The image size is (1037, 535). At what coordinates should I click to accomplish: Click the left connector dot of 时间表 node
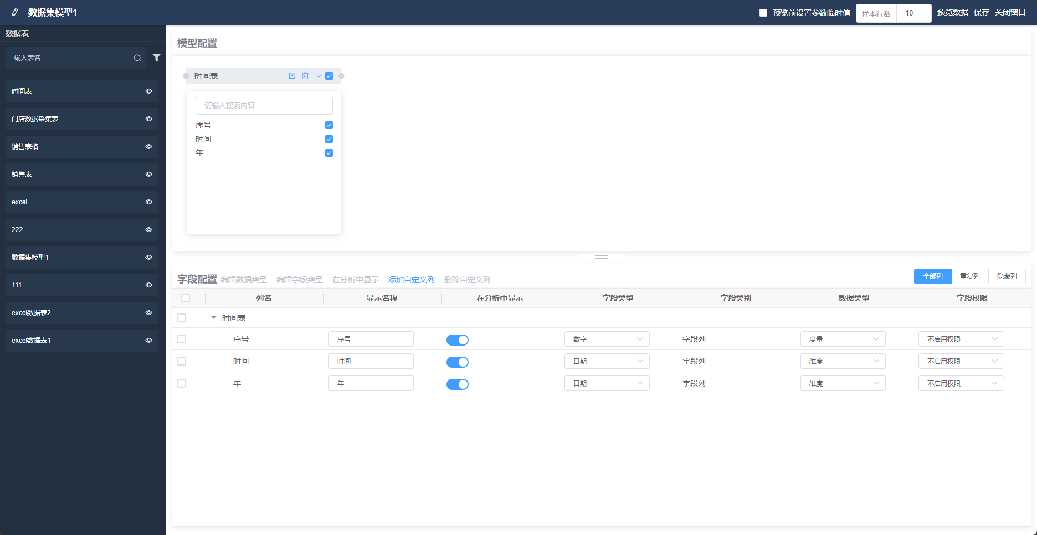(186, 76)
